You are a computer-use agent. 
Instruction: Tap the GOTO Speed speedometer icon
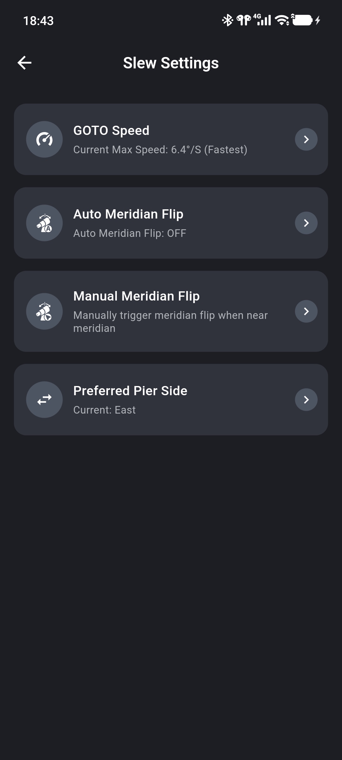click(x=44, y=139)
